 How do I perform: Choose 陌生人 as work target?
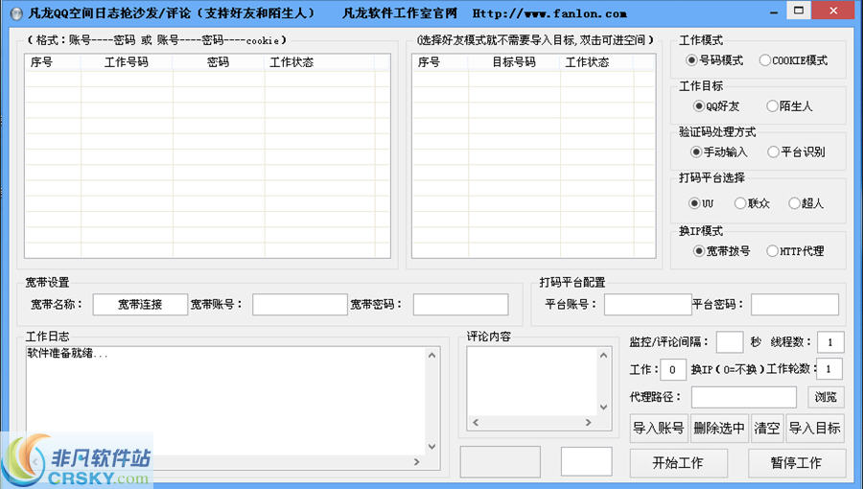789,106
